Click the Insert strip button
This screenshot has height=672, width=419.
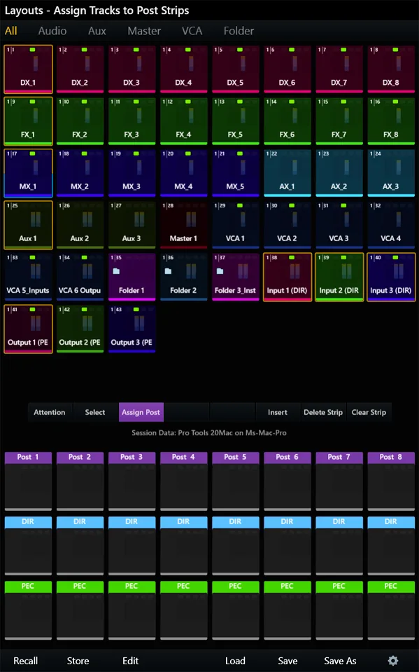pyautogui.click(x=278, y=412)
